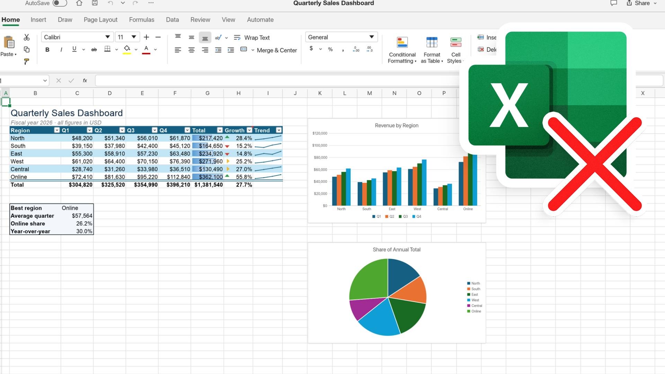Image resolution: width=665 pixels, height=374 pixels.
Task: Click the Merge & Center button
Action: point(268,50)
